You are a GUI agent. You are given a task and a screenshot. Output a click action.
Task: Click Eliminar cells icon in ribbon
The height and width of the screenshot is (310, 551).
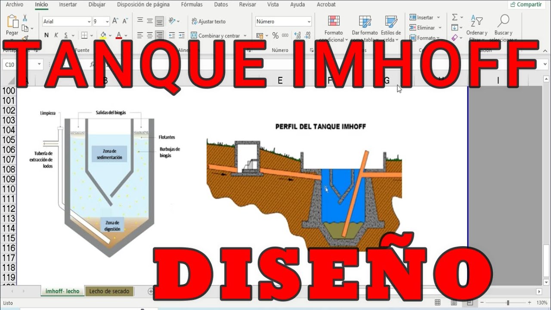point(413,28)
